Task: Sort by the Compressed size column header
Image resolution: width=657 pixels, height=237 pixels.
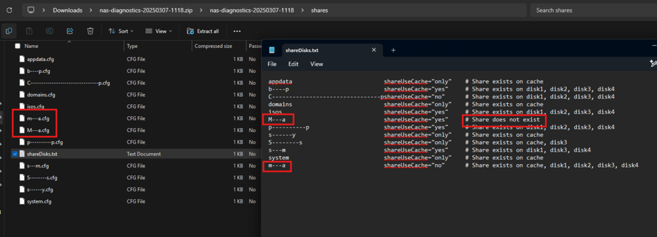Action: 214,46
